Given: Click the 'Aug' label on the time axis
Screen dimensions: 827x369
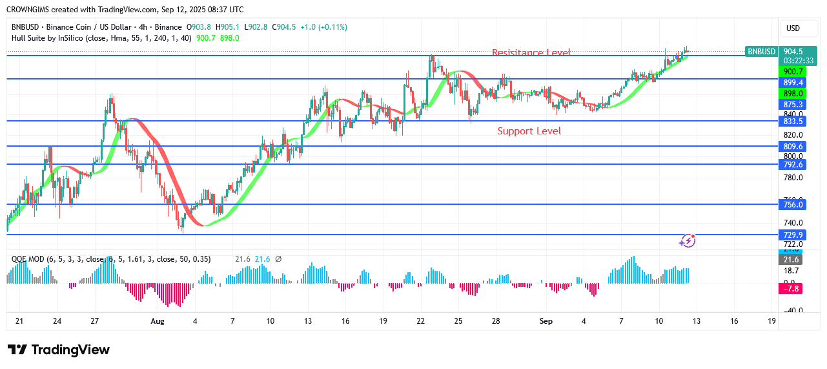Looking at the screenshot, I should pos(157,321).
